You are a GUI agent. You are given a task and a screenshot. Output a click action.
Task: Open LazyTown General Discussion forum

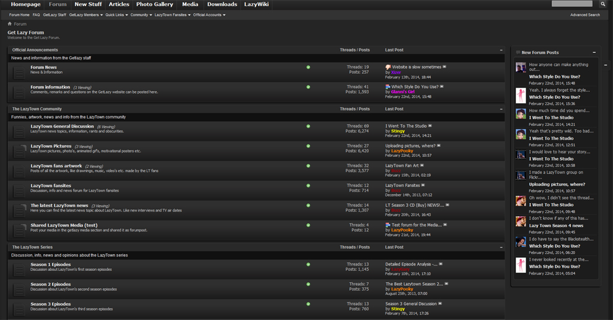point(62,126)
